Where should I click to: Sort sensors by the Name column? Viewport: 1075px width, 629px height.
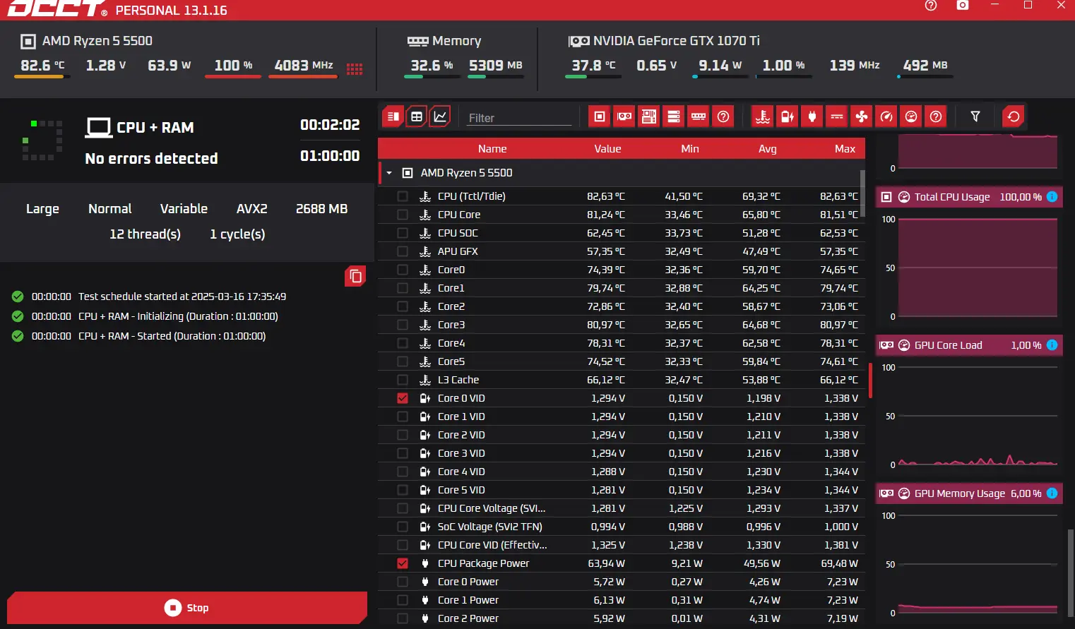click(492, 149)
